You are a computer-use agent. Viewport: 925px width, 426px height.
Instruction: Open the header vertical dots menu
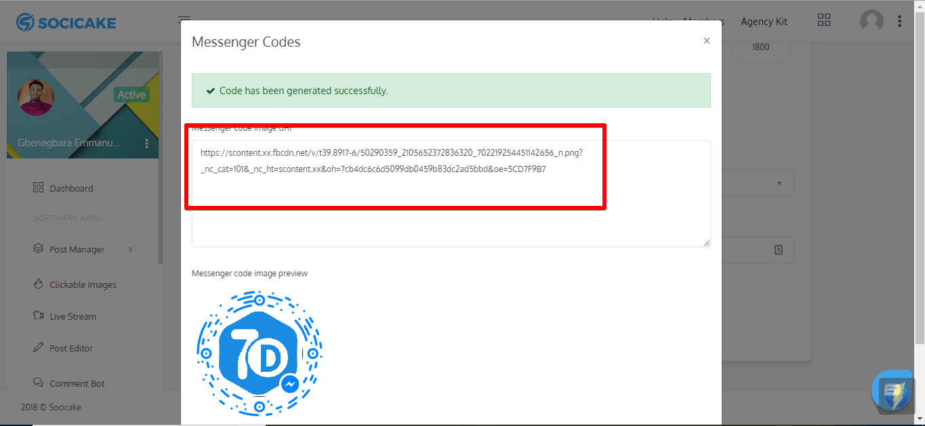coord(899,21)
